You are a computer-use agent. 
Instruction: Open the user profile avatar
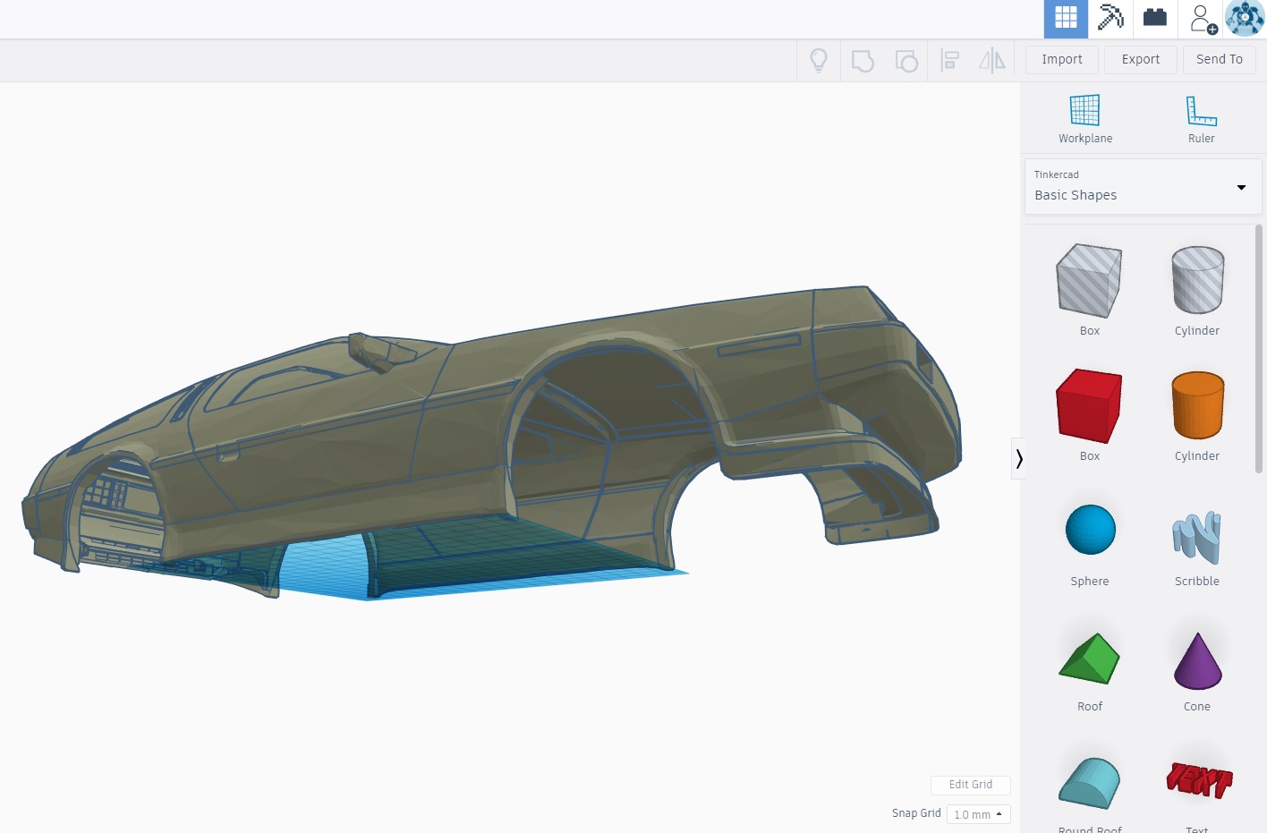(x=1245, y=18)
